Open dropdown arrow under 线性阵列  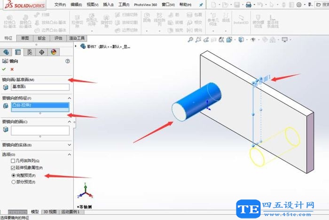(159, 31)
